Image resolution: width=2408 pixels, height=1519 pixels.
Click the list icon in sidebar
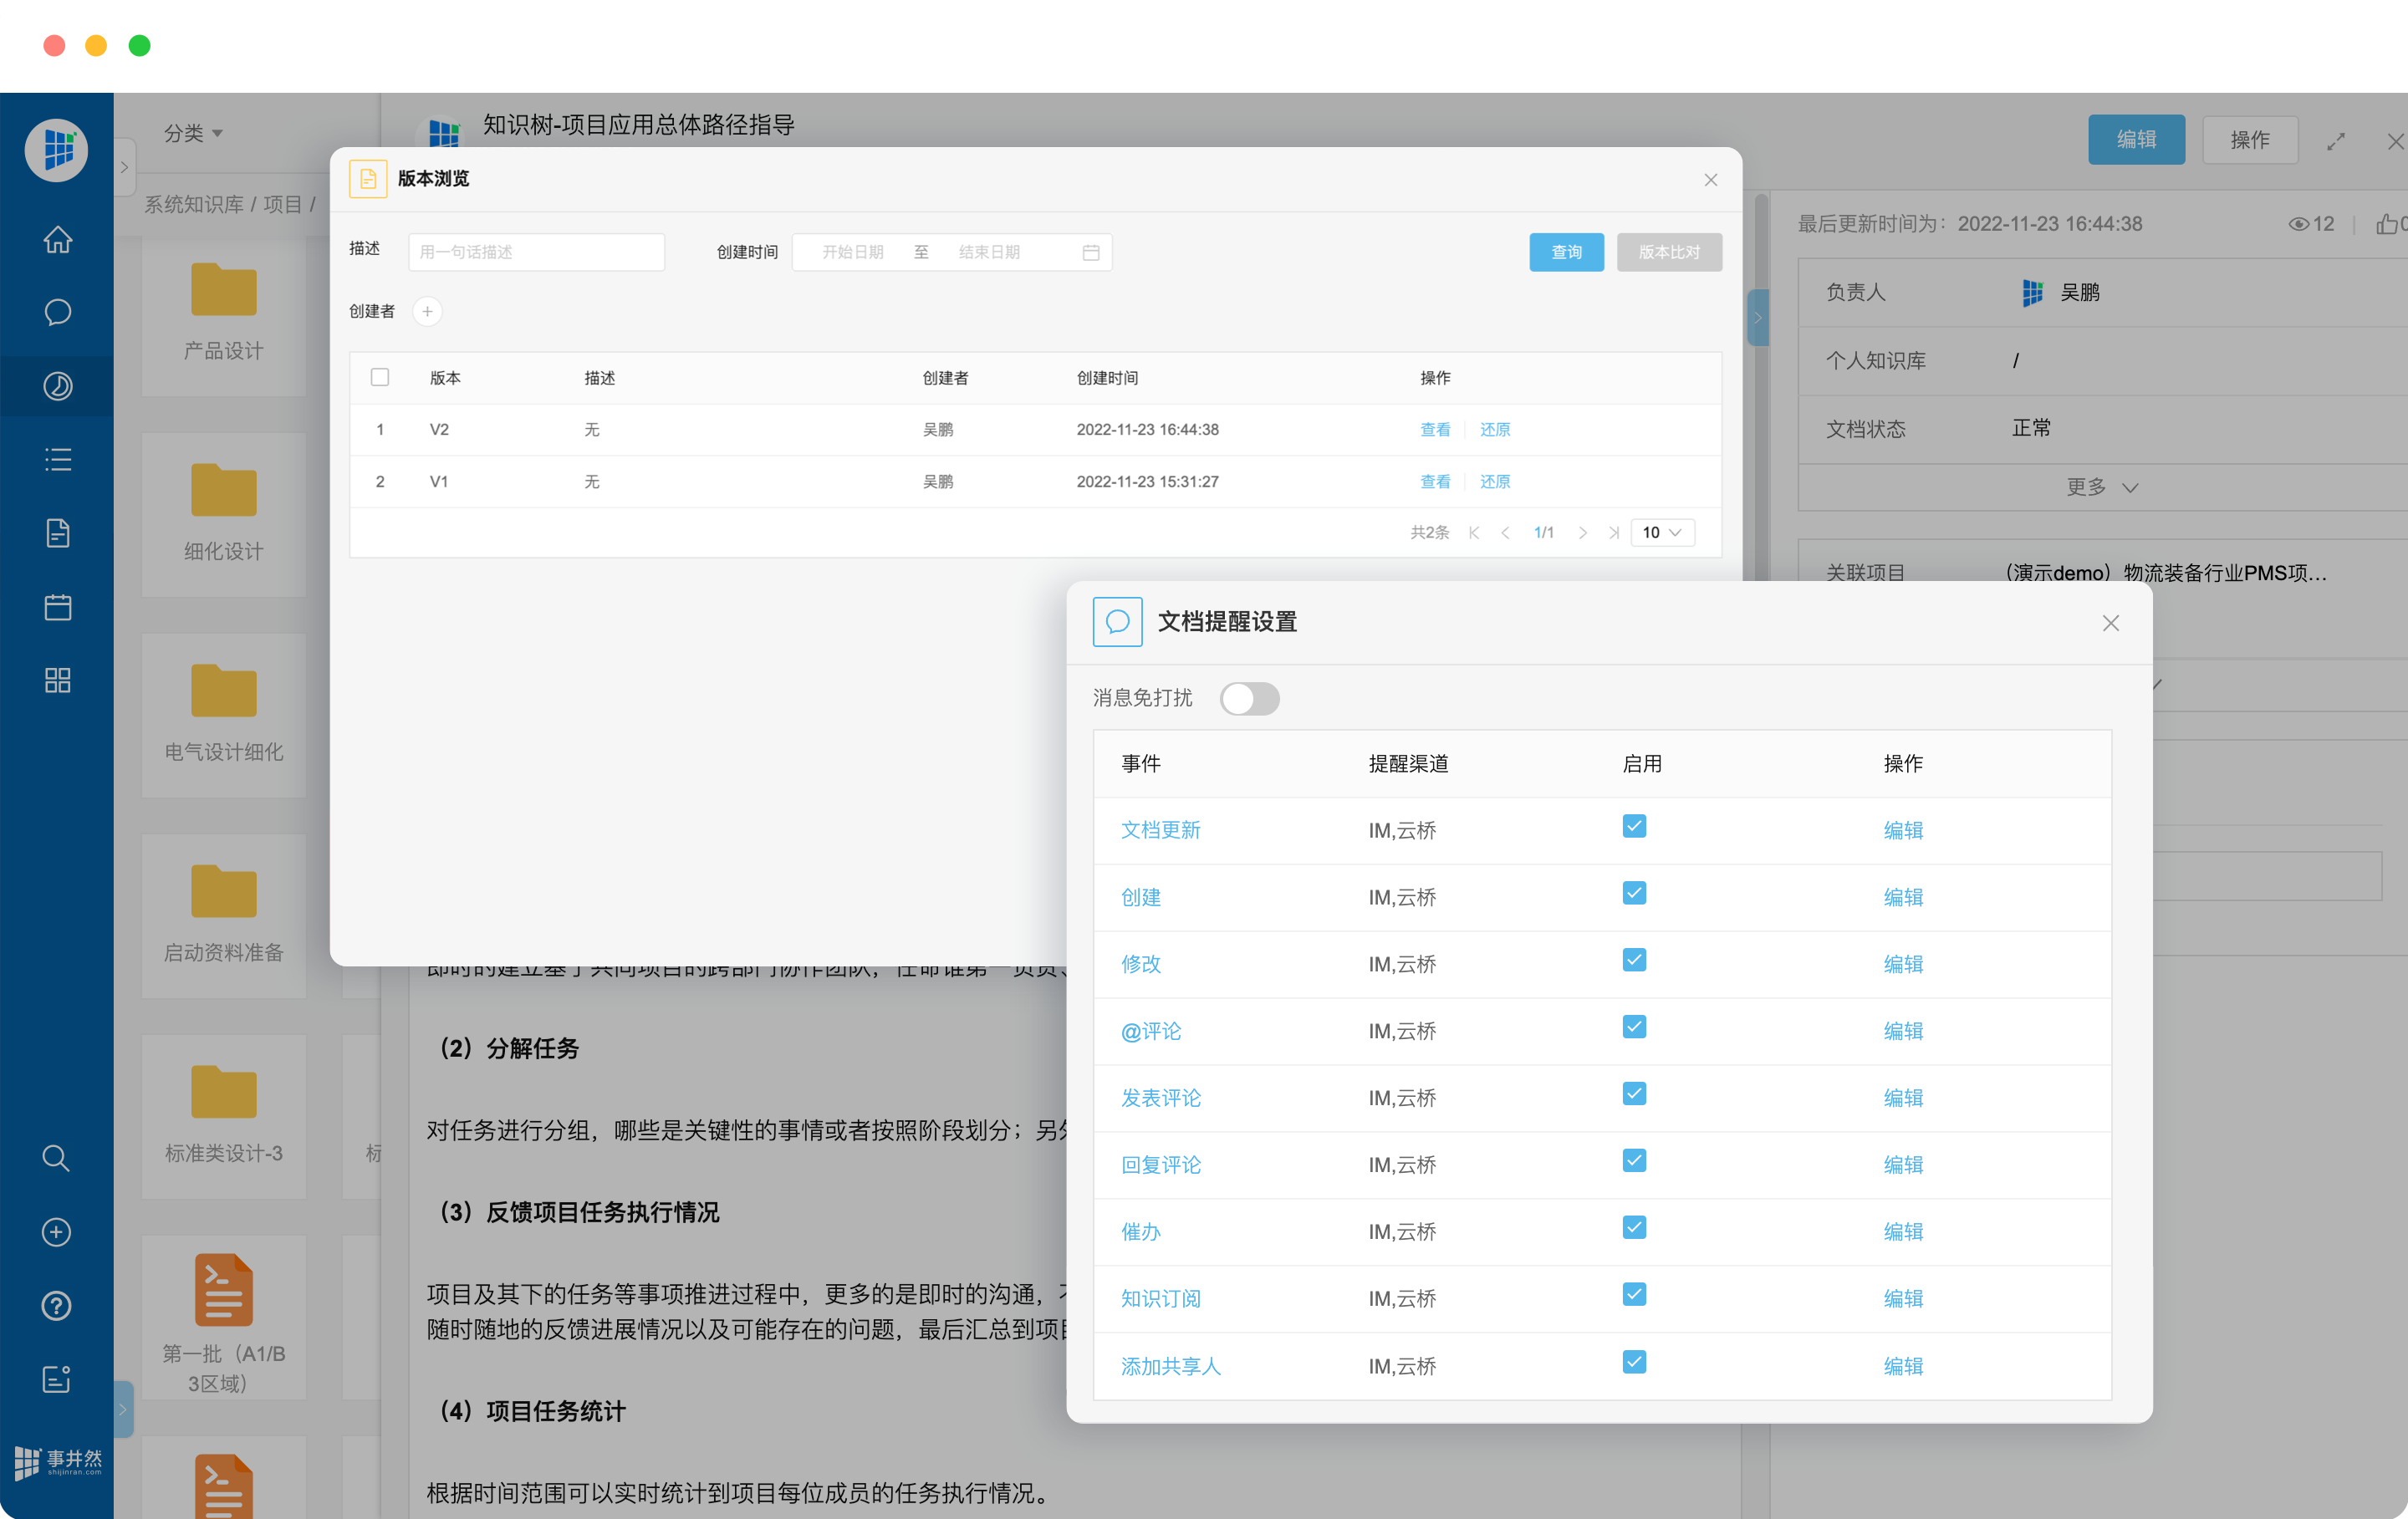click(57, 459)
